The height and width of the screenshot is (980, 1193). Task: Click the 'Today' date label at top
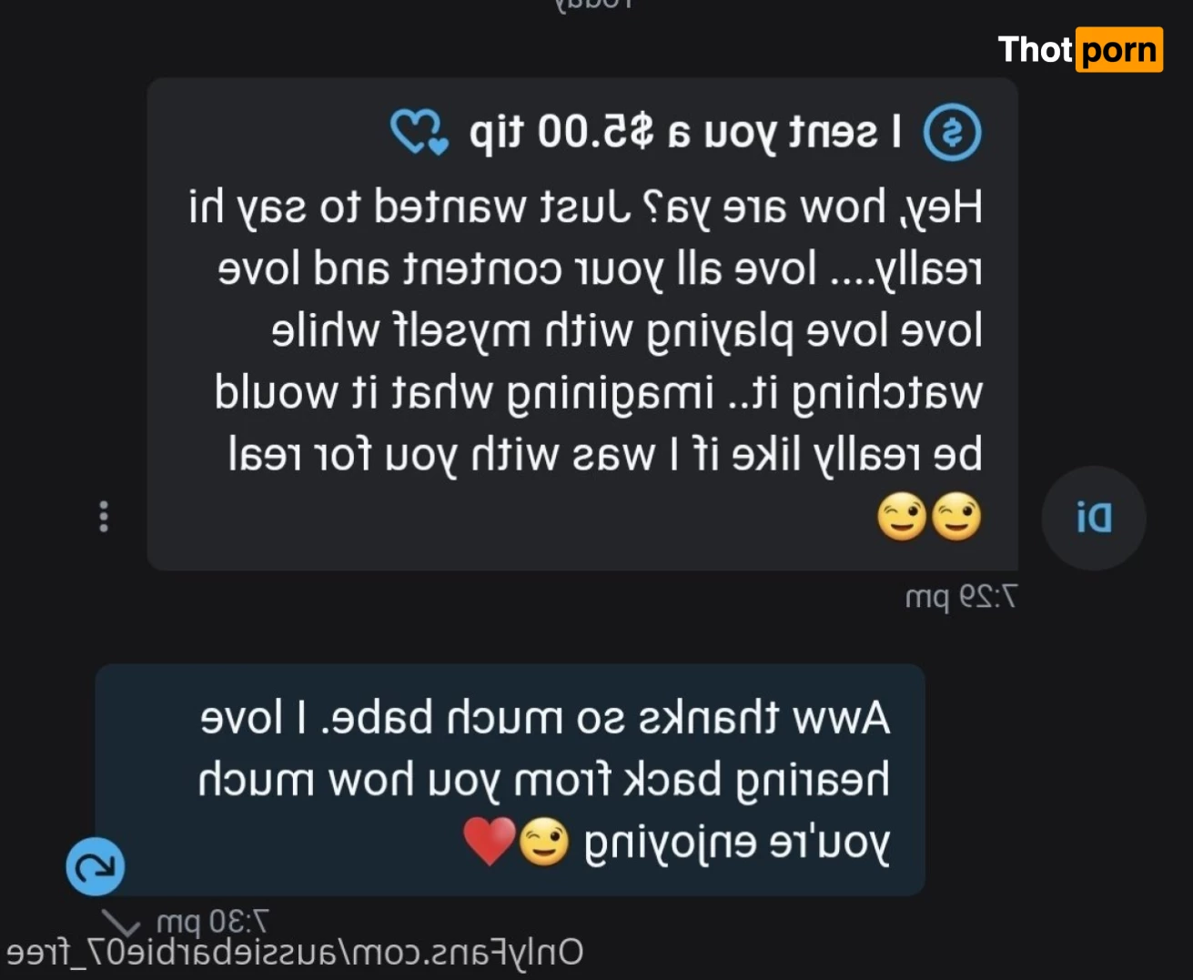(x=593, y=4)
